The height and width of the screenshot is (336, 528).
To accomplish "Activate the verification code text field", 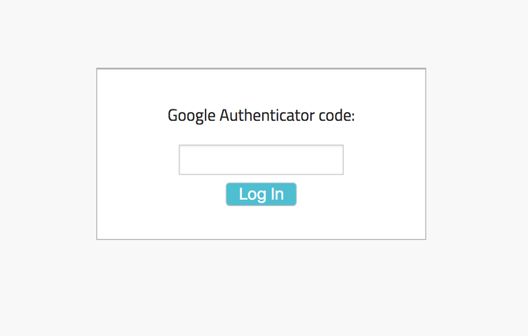I will pos(261,159).
